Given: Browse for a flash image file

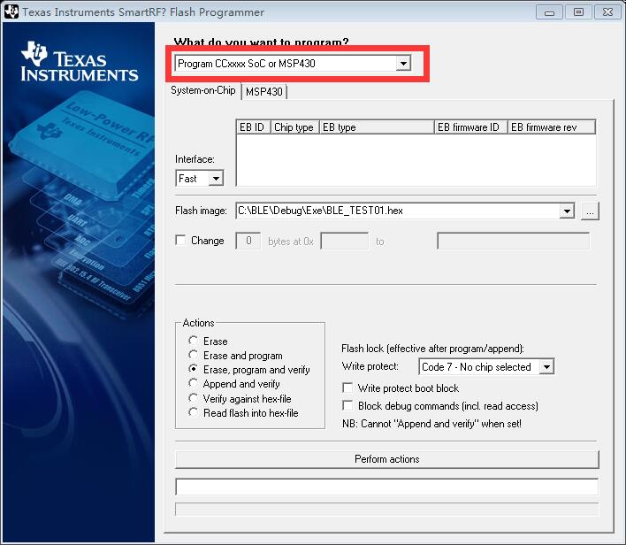Looking at the screenshot, I should [590, 211].
